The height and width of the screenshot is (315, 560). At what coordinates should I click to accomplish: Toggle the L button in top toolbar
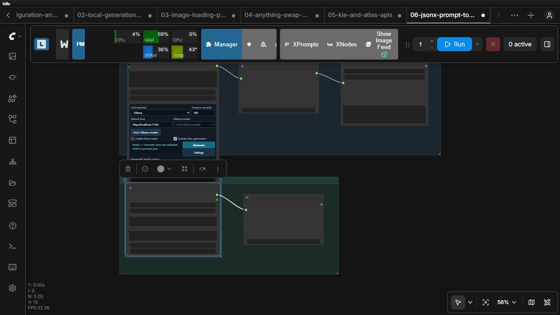click(x=42, y=44)
